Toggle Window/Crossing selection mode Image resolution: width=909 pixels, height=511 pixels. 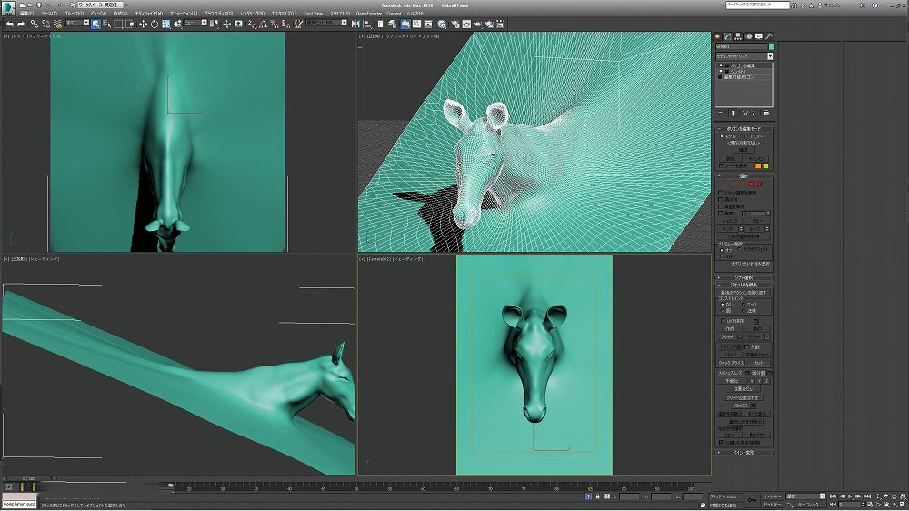tap(130, 24)
